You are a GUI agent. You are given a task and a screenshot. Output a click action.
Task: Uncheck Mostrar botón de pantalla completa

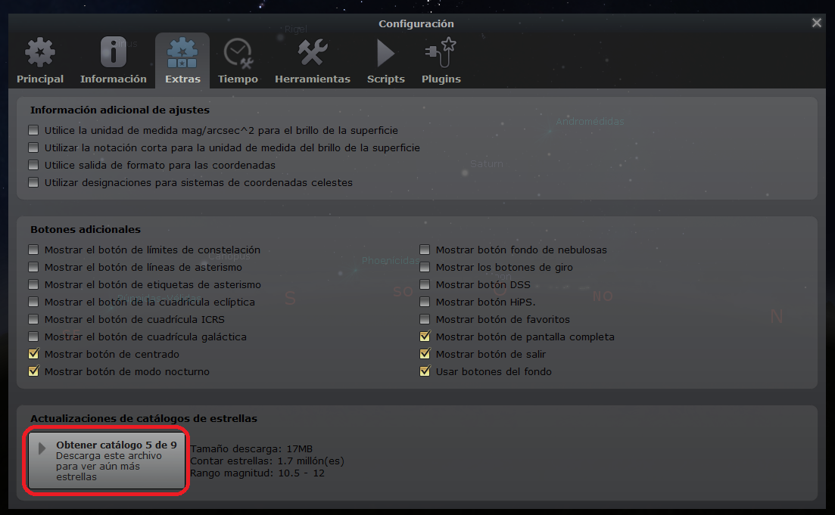[425, 337]
